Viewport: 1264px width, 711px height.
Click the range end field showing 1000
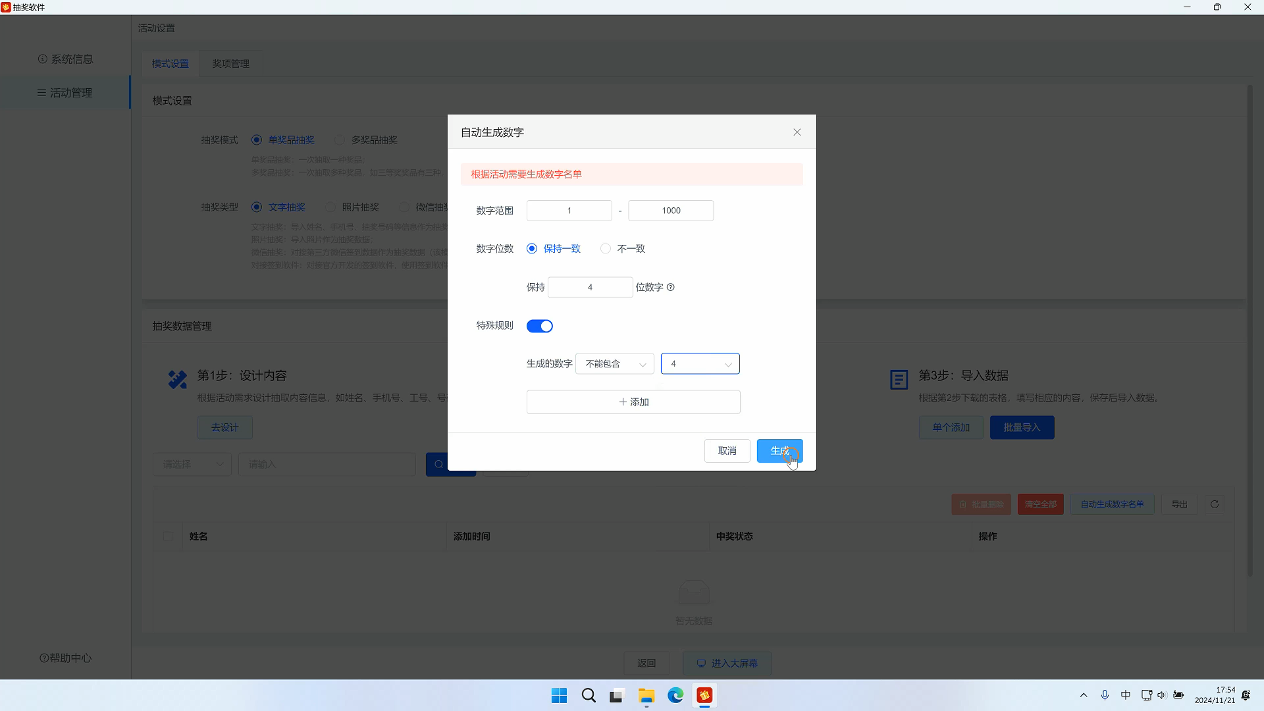point(670,211)
